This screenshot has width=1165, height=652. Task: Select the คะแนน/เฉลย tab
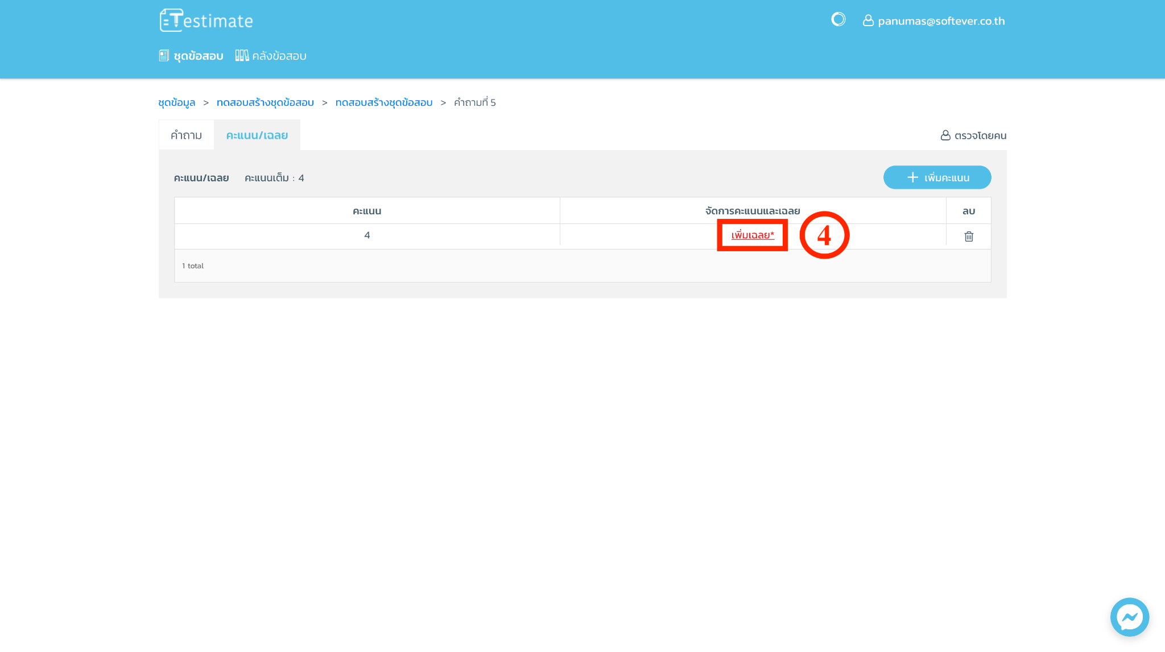point(257,135)
